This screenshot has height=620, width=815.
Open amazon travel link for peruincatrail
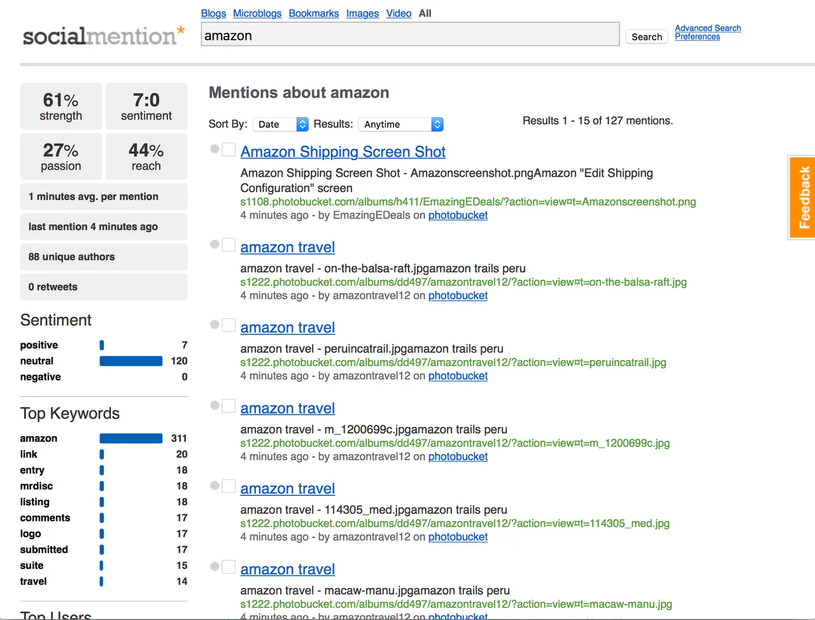pyautogui.click(x=287, y=327)
